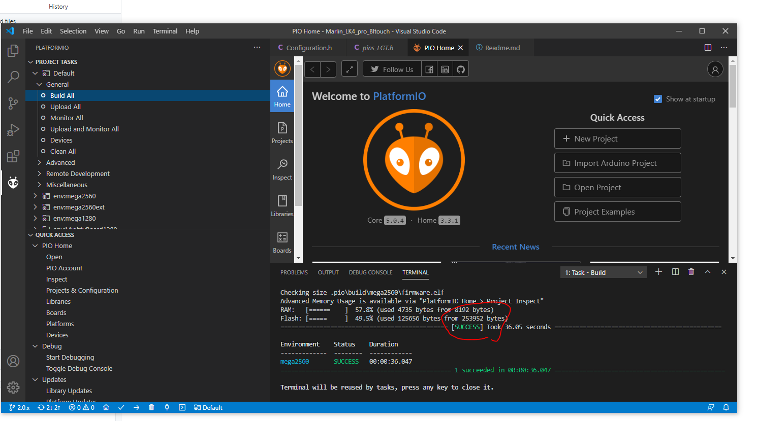Toggle the Show at startup checkbox
The width and height of the screenshot is (758, 421).
[x=658, y=99]
